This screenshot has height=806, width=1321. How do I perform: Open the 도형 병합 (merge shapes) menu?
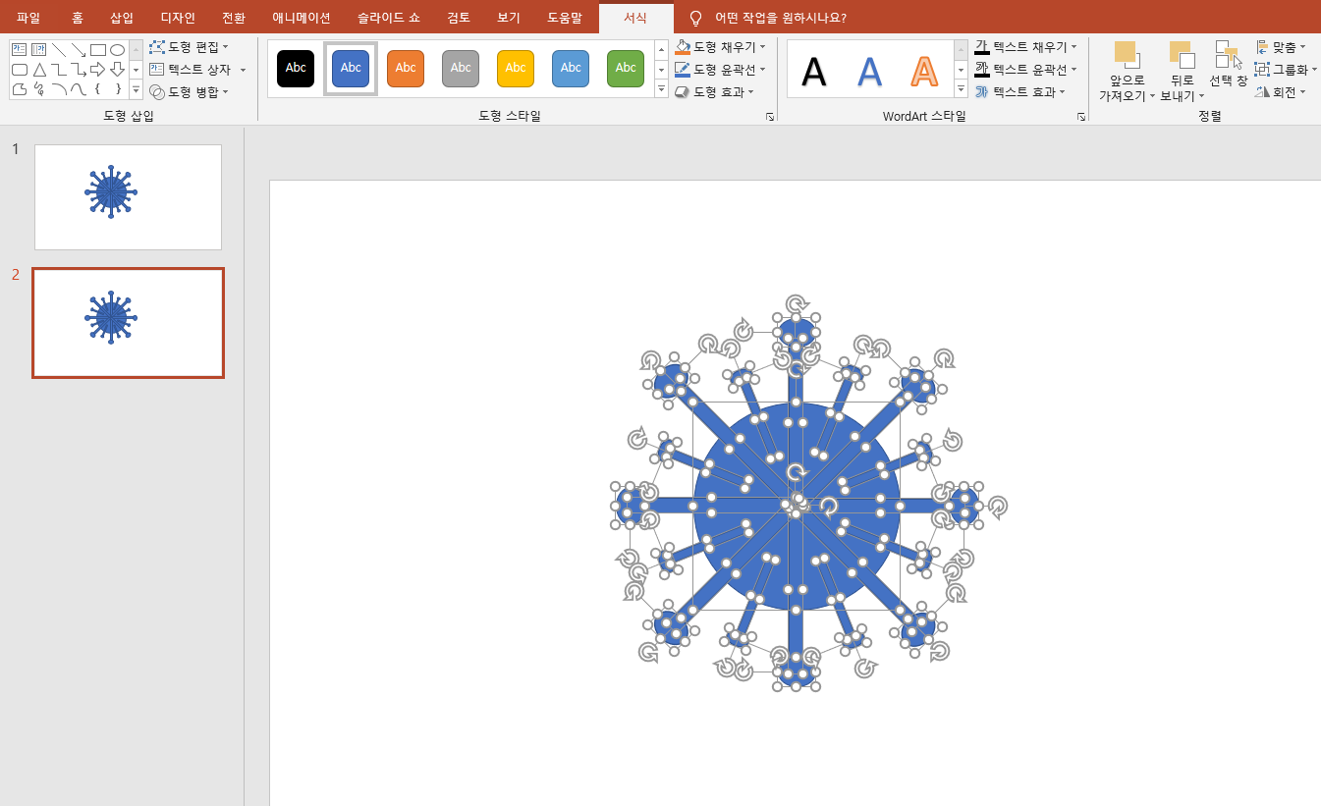point(189,91)
